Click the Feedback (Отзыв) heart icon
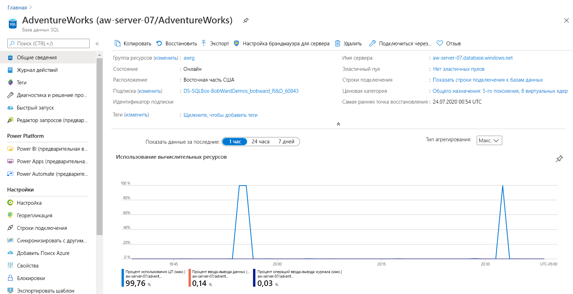The image size is (573, 294). point(440,43)
